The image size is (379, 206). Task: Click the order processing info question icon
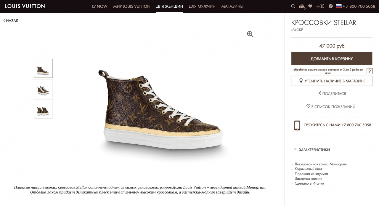pos(369,71)
